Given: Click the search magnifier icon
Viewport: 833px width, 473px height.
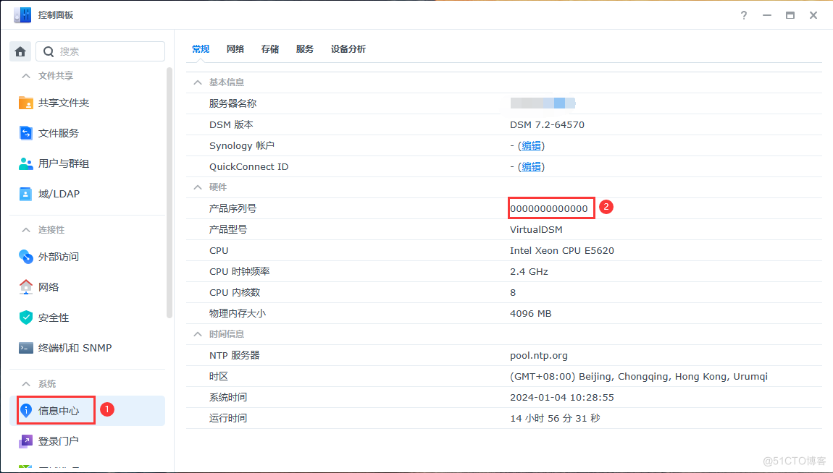Looking at the screenshot, I should point(49,51).
